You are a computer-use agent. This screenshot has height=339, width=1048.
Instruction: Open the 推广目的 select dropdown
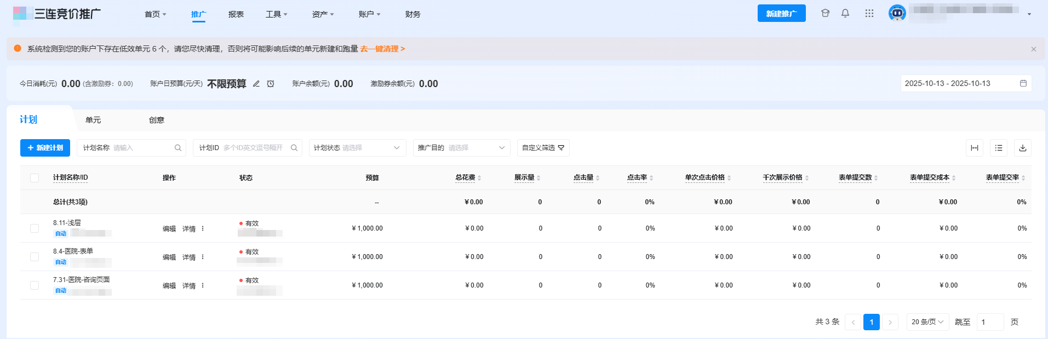pos(462,148)
